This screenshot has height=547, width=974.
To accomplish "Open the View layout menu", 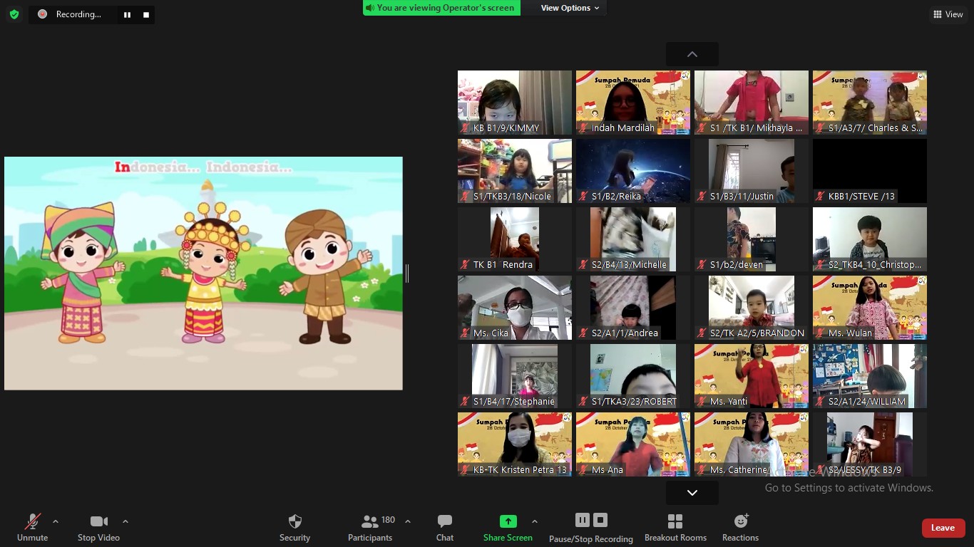I will (948, 14).
